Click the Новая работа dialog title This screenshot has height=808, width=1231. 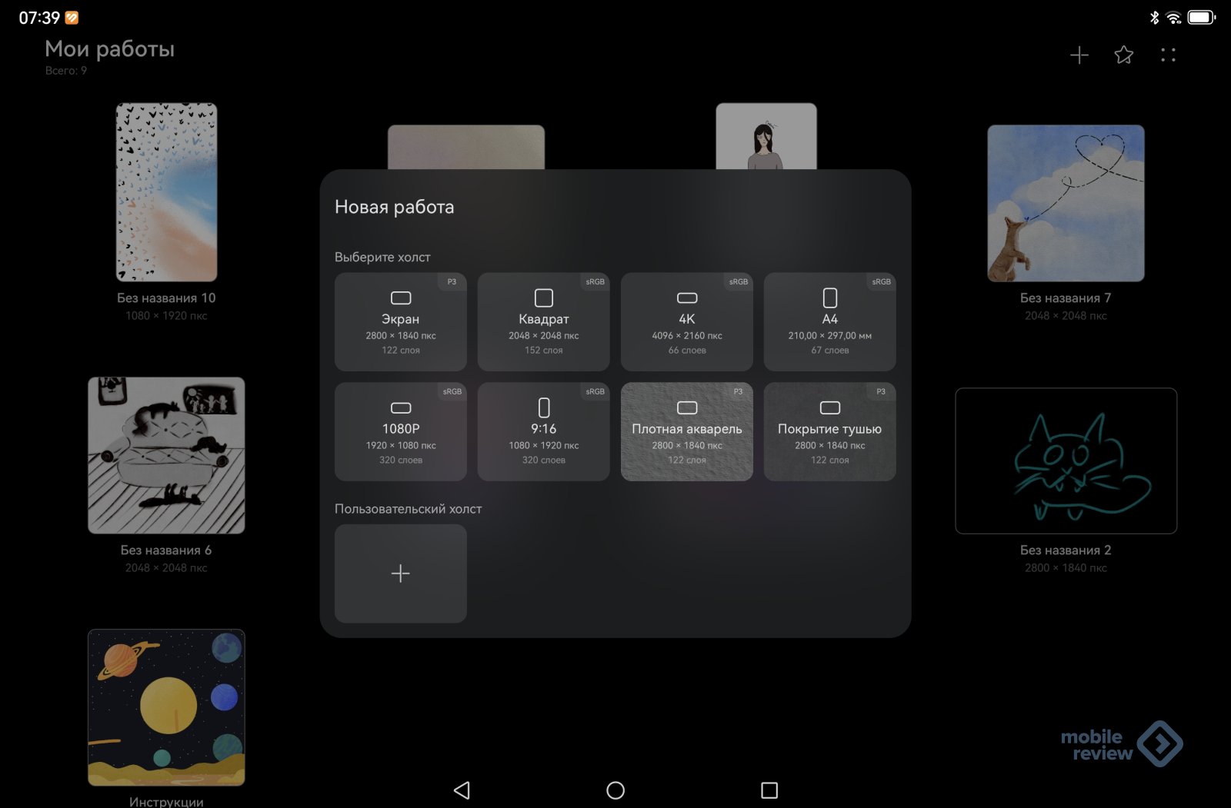[x=394, y=207]
